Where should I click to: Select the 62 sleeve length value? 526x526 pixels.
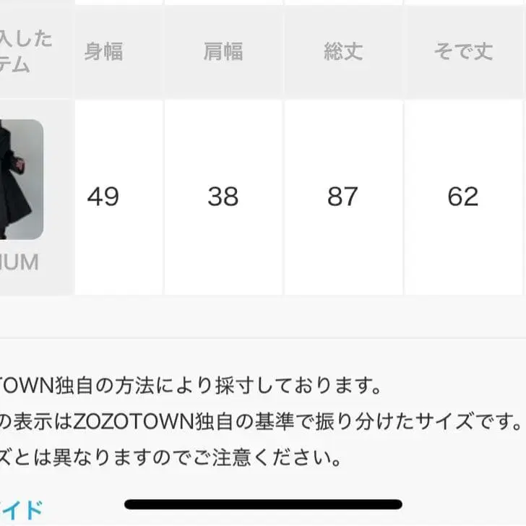pos(463,197)
